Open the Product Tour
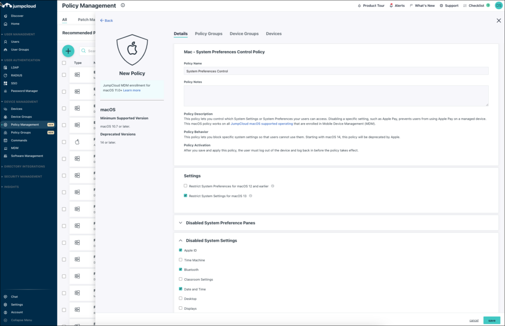 click(x=372, y=5)
